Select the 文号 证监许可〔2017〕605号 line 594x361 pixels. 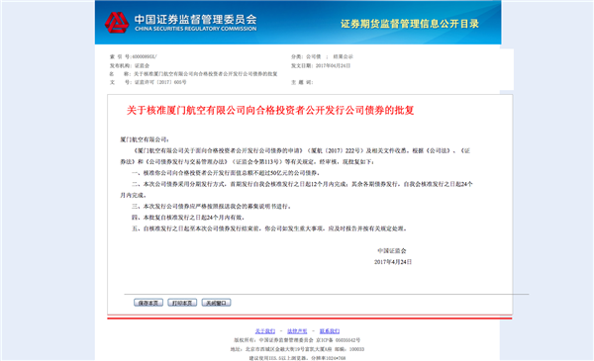click(148, 82)
